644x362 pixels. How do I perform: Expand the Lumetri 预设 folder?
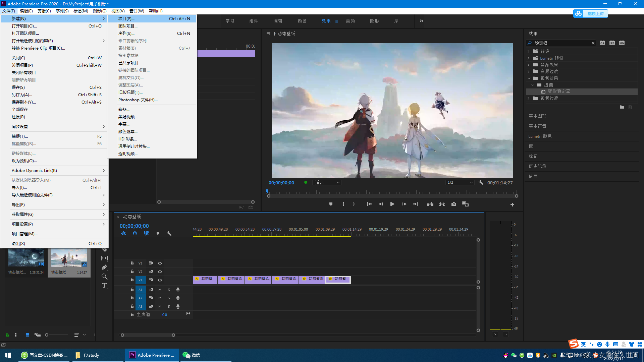(529, 58)
